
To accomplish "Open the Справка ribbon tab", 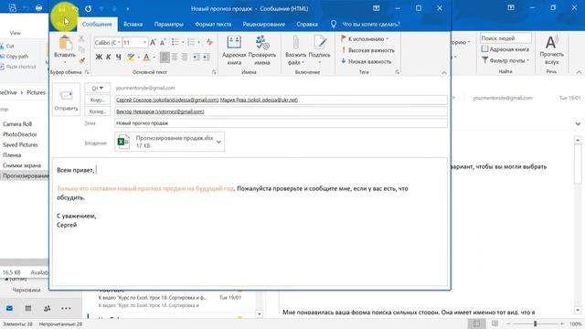I will (307, 25).
